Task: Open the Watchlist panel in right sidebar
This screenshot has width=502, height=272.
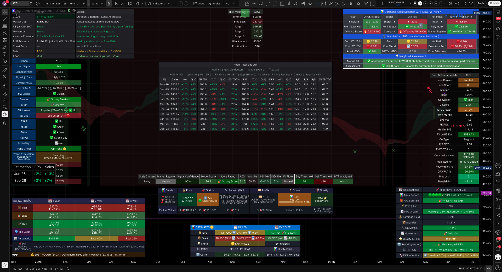Action: pos(498,12)
